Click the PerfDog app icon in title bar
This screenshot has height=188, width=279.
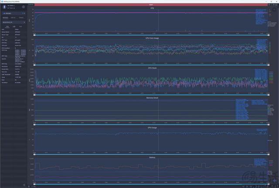pos(2,1)
